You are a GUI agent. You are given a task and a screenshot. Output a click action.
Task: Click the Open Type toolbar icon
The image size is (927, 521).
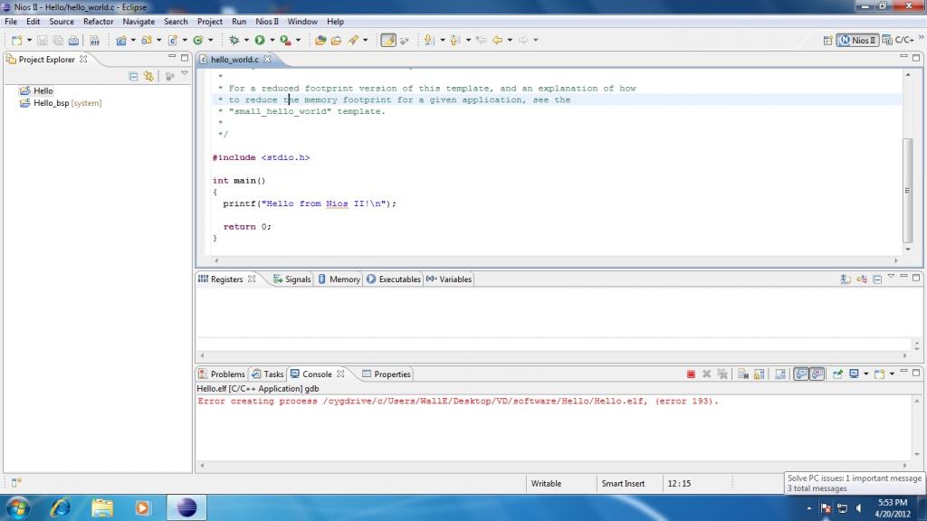pyautogui.click(x=320, y=40)
